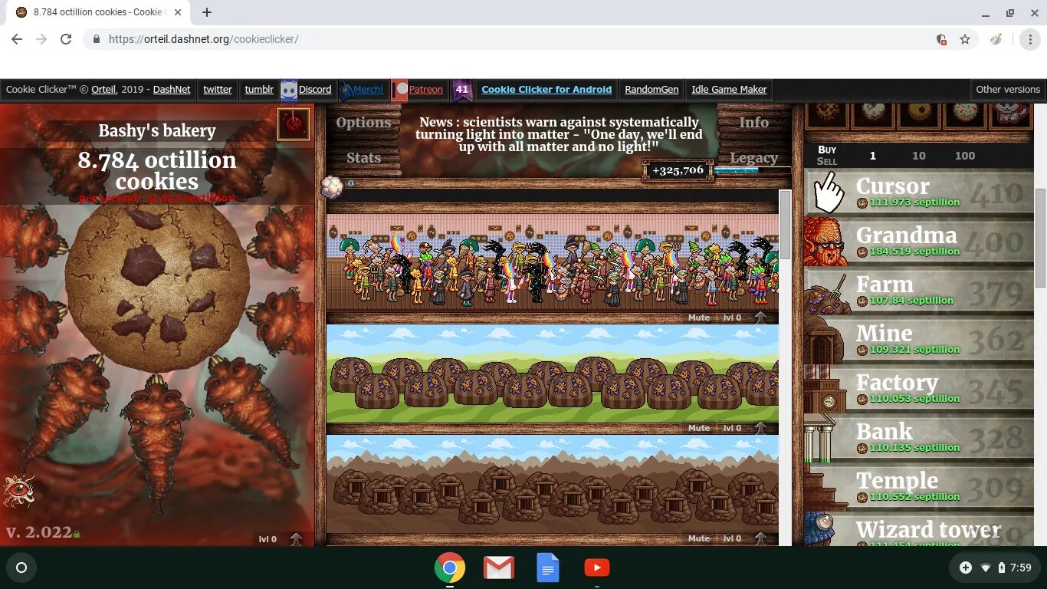Viewport: 1047px width, 589px height.
Task: Go back to the previous page
Action: click(x=17, y=39)
